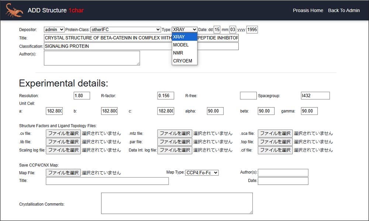This screenshot has height=221, width=369.
Task: Select MODEL from the Type list
Action: click(181, 45)
